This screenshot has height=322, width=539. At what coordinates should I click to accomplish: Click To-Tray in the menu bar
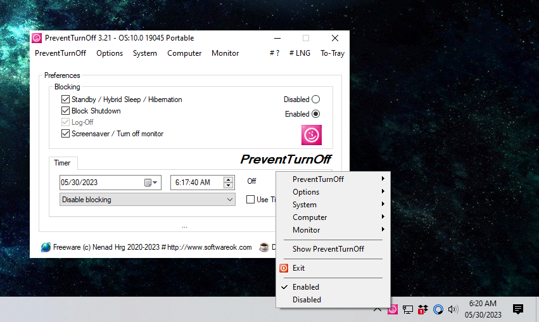click(333, 53)
